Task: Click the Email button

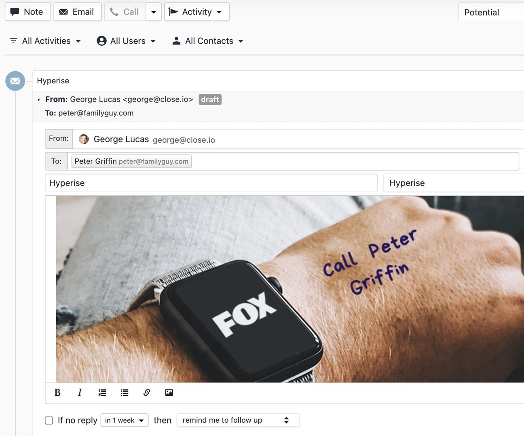Action: coord(77,12)
